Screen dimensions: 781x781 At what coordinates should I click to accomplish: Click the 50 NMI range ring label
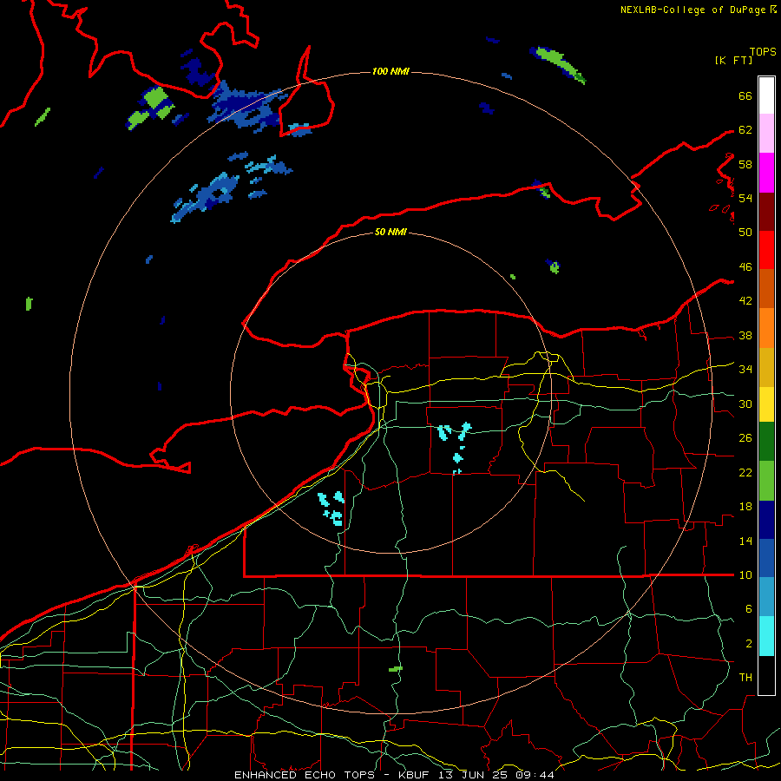[x=390, y=232]
